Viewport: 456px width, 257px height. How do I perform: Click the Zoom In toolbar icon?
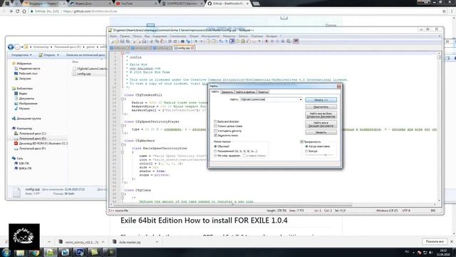pos(196,41)
